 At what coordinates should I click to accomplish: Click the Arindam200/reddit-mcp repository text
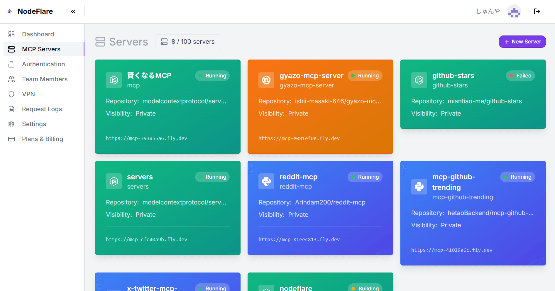tap(330, 202)
